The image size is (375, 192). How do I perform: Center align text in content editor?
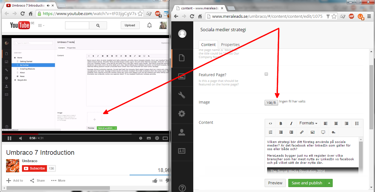click(336, 124)
